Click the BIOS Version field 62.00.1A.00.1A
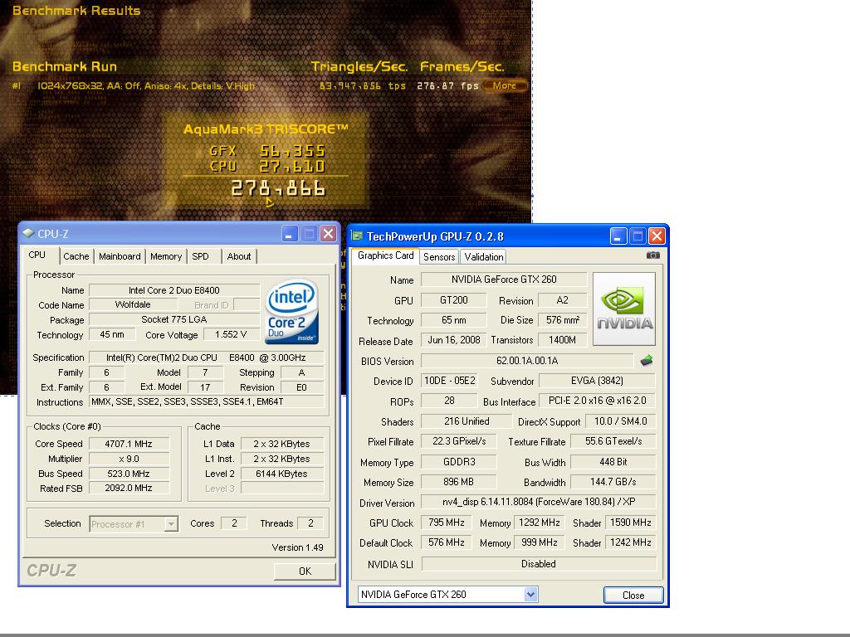 tap(527, 361)
